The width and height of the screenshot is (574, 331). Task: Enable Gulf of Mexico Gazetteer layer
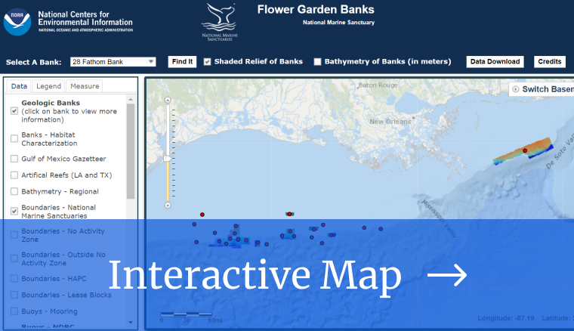point(14,159)
